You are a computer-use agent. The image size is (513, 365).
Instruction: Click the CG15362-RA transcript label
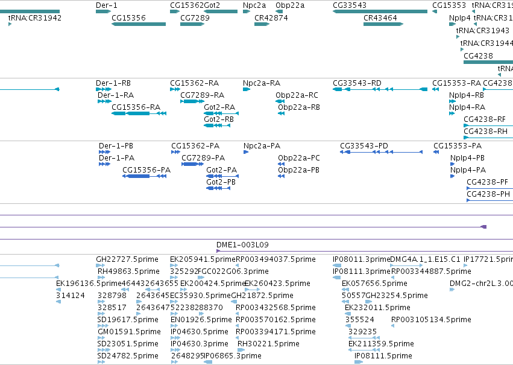pyautogui.click(x=194, y=83)
